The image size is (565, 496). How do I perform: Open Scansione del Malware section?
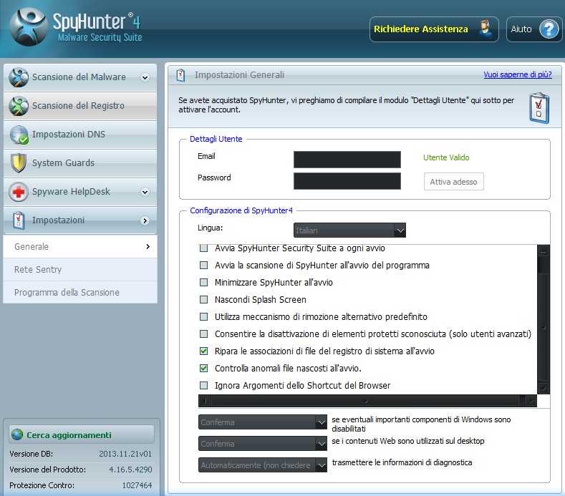[x=80, y=77]
